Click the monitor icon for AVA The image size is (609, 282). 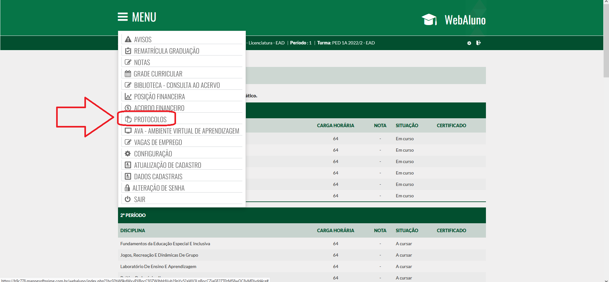[128, 131]
